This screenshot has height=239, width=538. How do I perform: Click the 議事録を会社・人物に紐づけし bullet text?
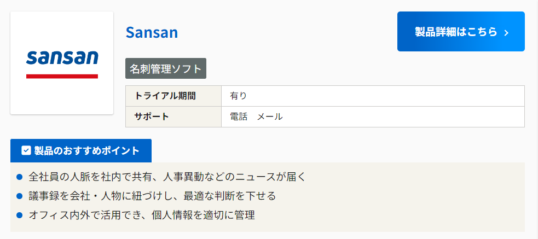click(152, 196)
